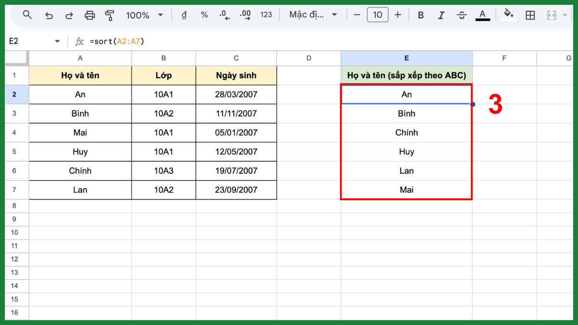This screenshot has width=578, height=325.
Task: Decrease decimal places
Action: tap(224, 14)
